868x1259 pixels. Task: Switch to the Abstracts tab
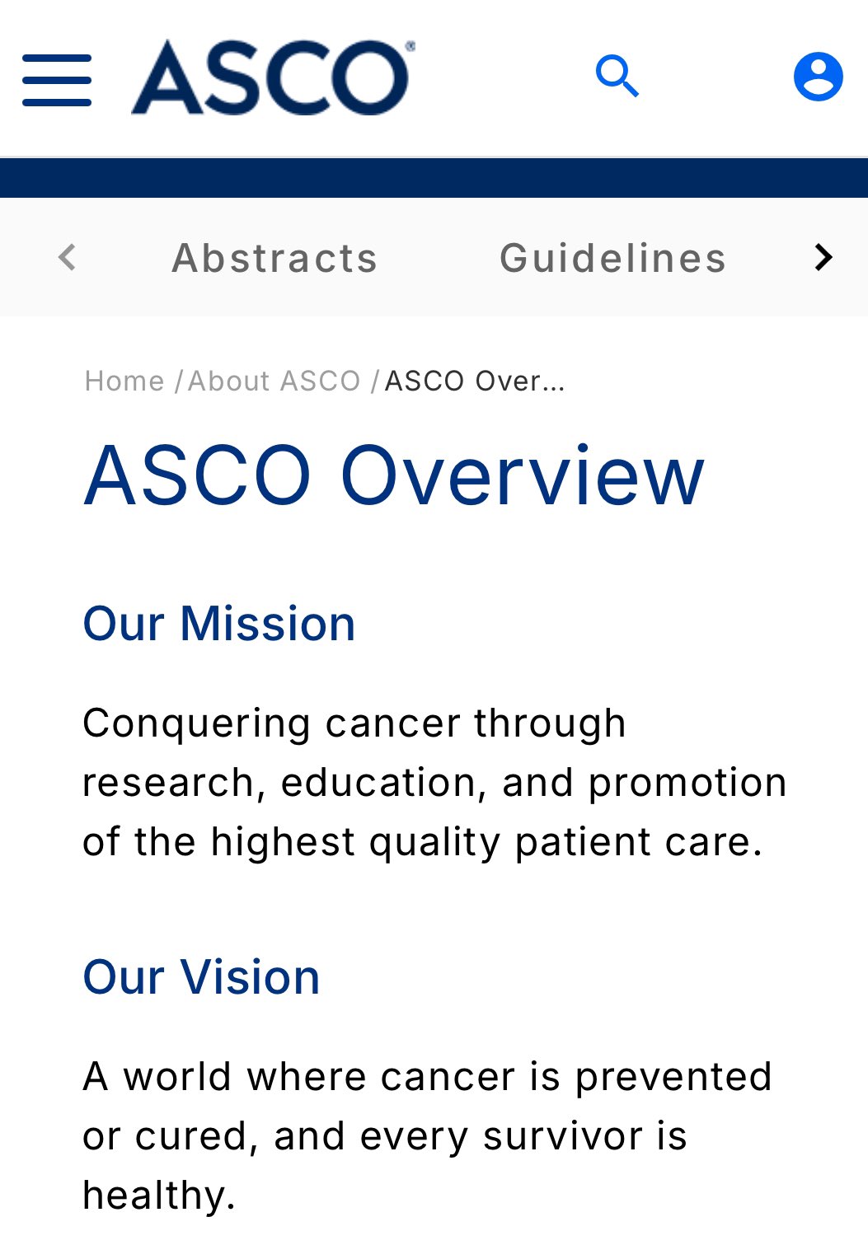[x=274, y=258]
